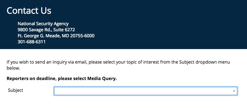Click the Contact Us heading
The image size is (247, 108).
tap(29, 11)
